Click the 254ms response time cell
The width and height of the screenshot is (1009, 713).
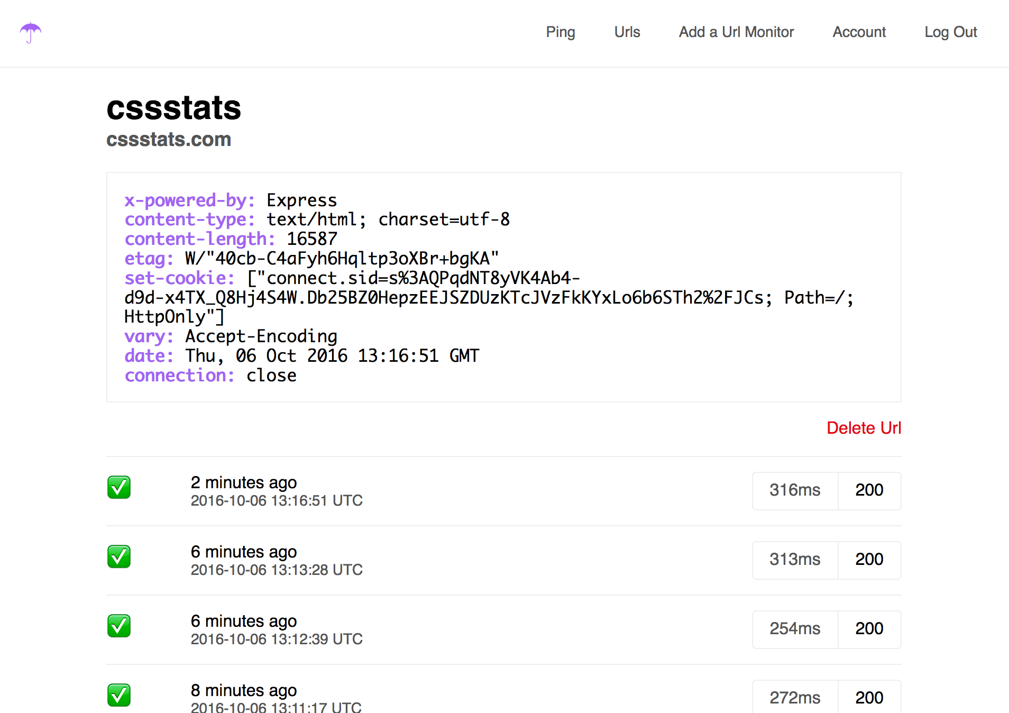coord(795,629)
